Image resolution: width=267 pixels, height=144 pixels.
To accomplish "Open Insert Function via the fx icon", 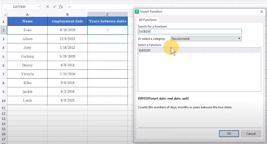I will point(61,7).
